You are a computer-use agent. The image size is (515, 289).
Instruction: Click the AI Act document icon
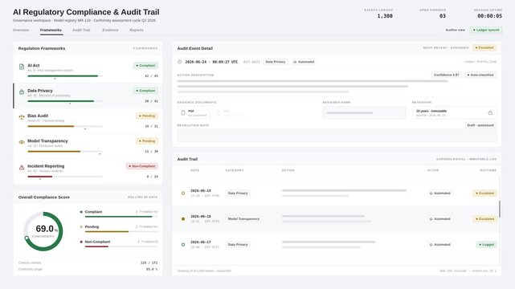tap(22, 67)
